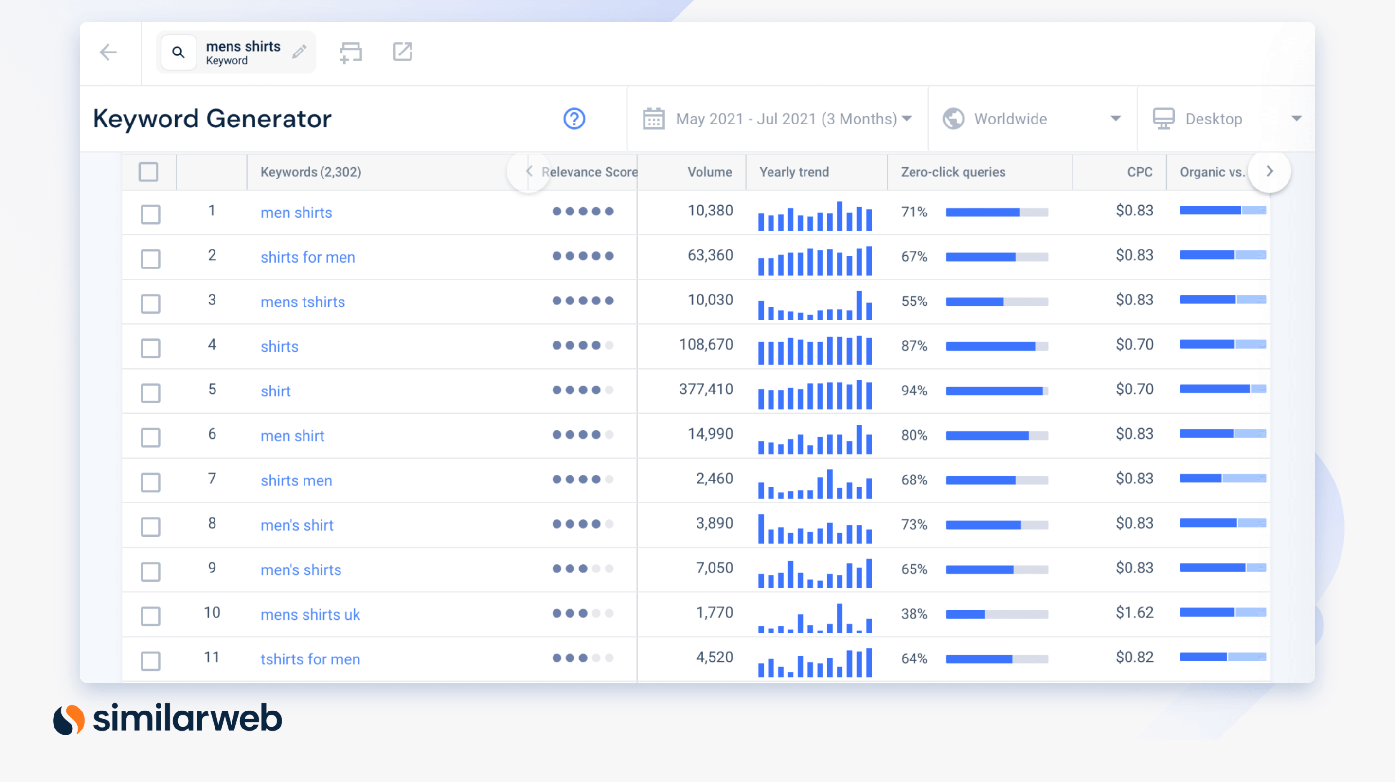The height and width of the screenshot is (782, 1395).
Task: Open the Keyword Generator help question icon
Action: [x=574, y=119]
